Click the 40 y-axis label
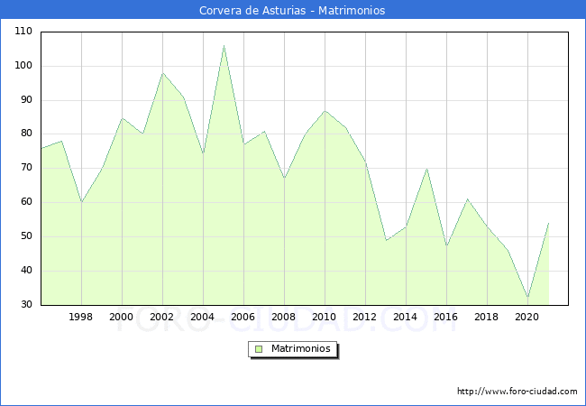The width and height of the screenshot is (586, 406). pos(26,271)
